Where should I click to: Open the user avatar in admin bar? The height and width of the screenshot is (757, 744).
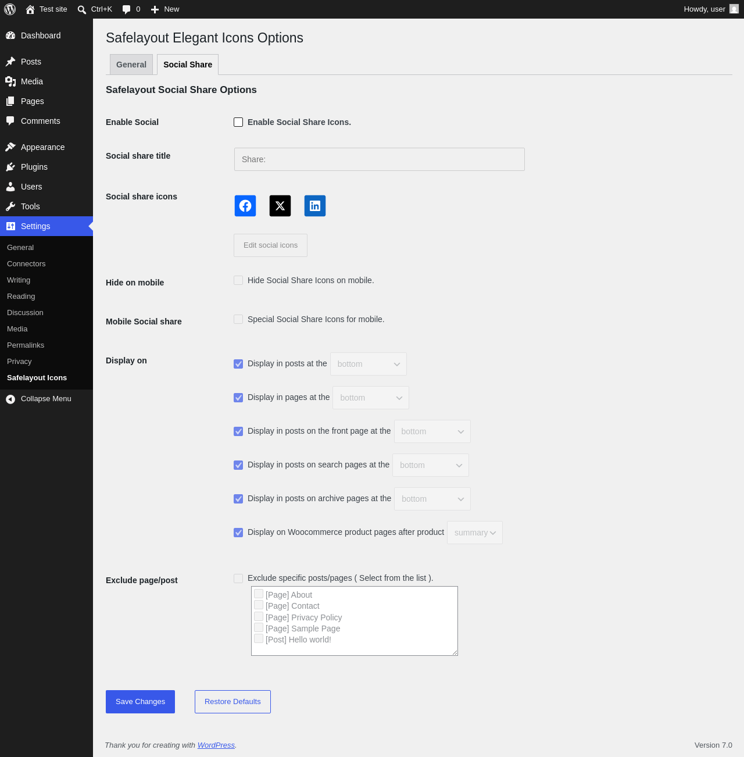coord(734,9)
